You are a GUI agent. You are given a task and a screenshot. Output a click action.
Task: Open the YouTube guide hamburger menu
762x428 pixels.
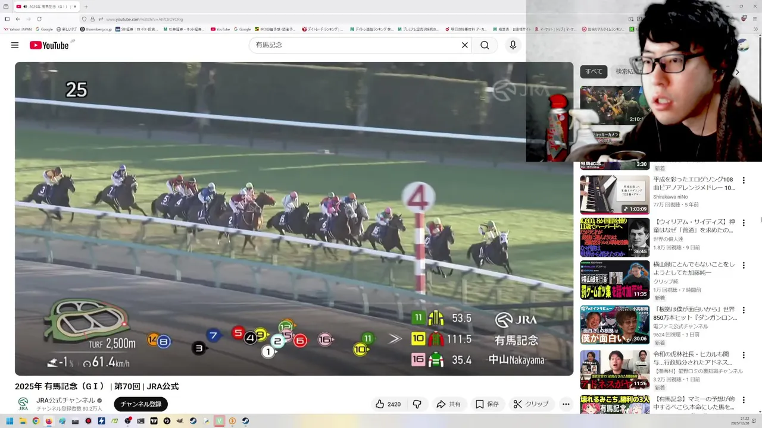(15, 45)
